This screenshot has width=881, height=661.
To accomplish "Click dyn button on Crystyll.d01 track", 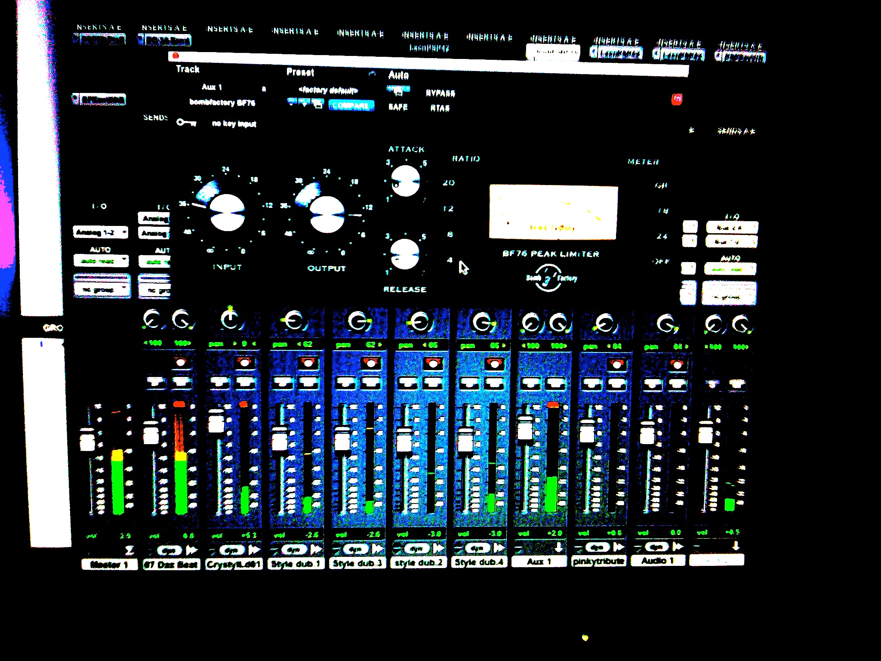I will point(231,550).
